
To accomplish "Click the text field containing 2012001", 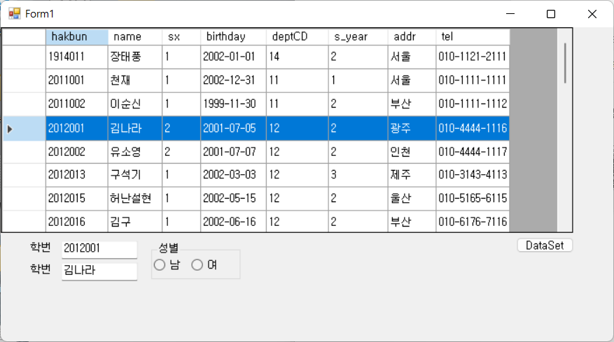I will 99,249.
